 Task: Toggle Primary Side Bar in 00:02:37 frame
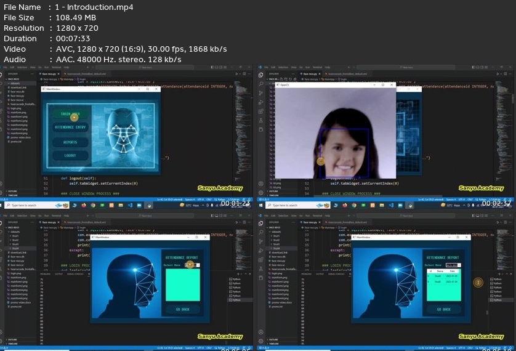(x=474, y=68)
